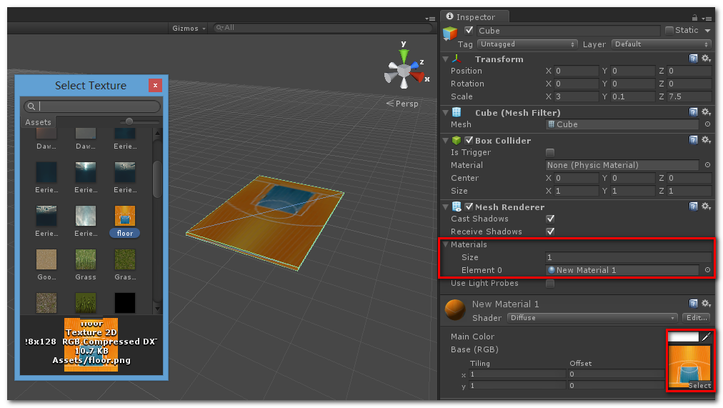Click the Materials Size field
Viewport: 723px width, 408px height.
tap(628, 257)
